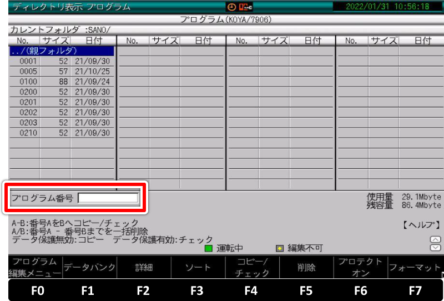Click the F1 key label
This screenshot has width=444, height=301.
88,291
